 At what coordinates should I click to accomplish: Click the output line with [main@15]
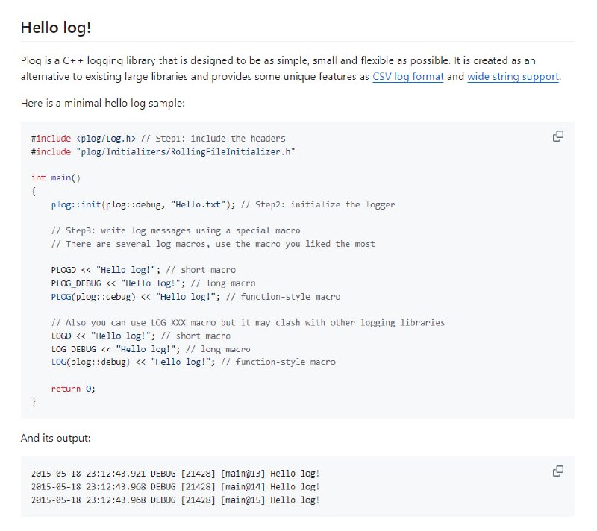coord(175,500)
